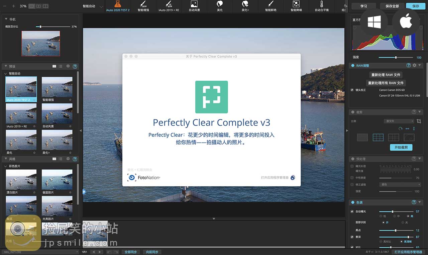Show 风格 styles as list view
The width and height of the screenshot is (428, 255).
point(61,159)
